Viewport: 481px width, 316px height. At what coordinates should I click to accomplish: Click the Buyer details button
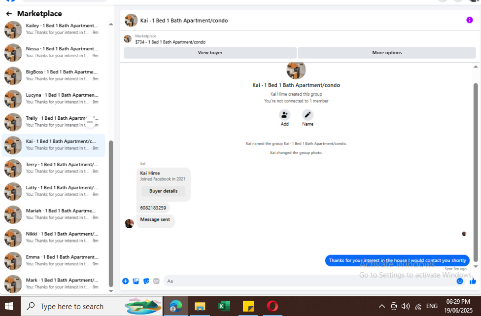coord(163,191)
